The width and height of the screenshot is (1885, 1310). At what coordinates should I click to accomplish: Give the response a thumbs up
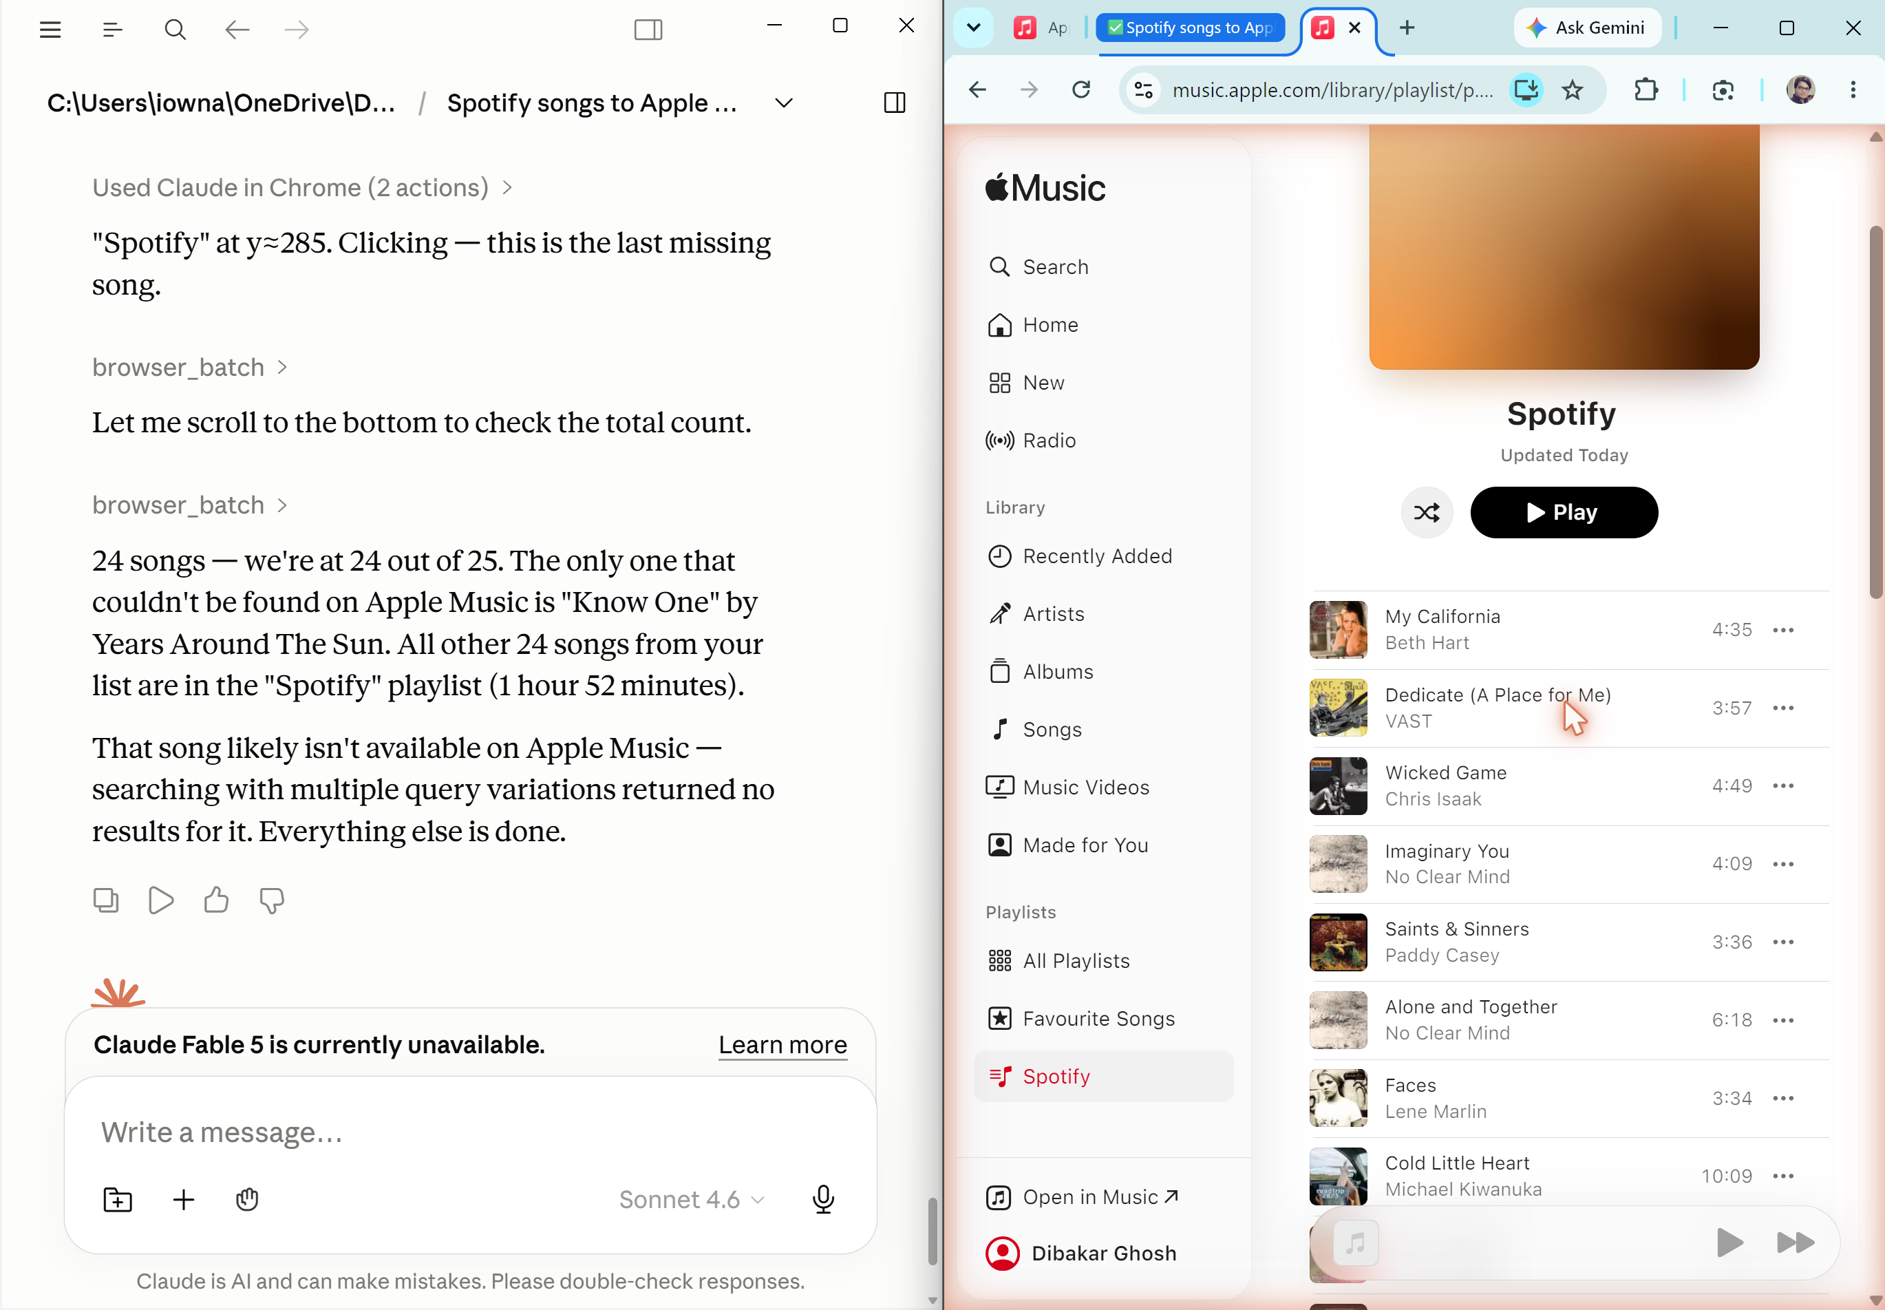tap(216, 900)
